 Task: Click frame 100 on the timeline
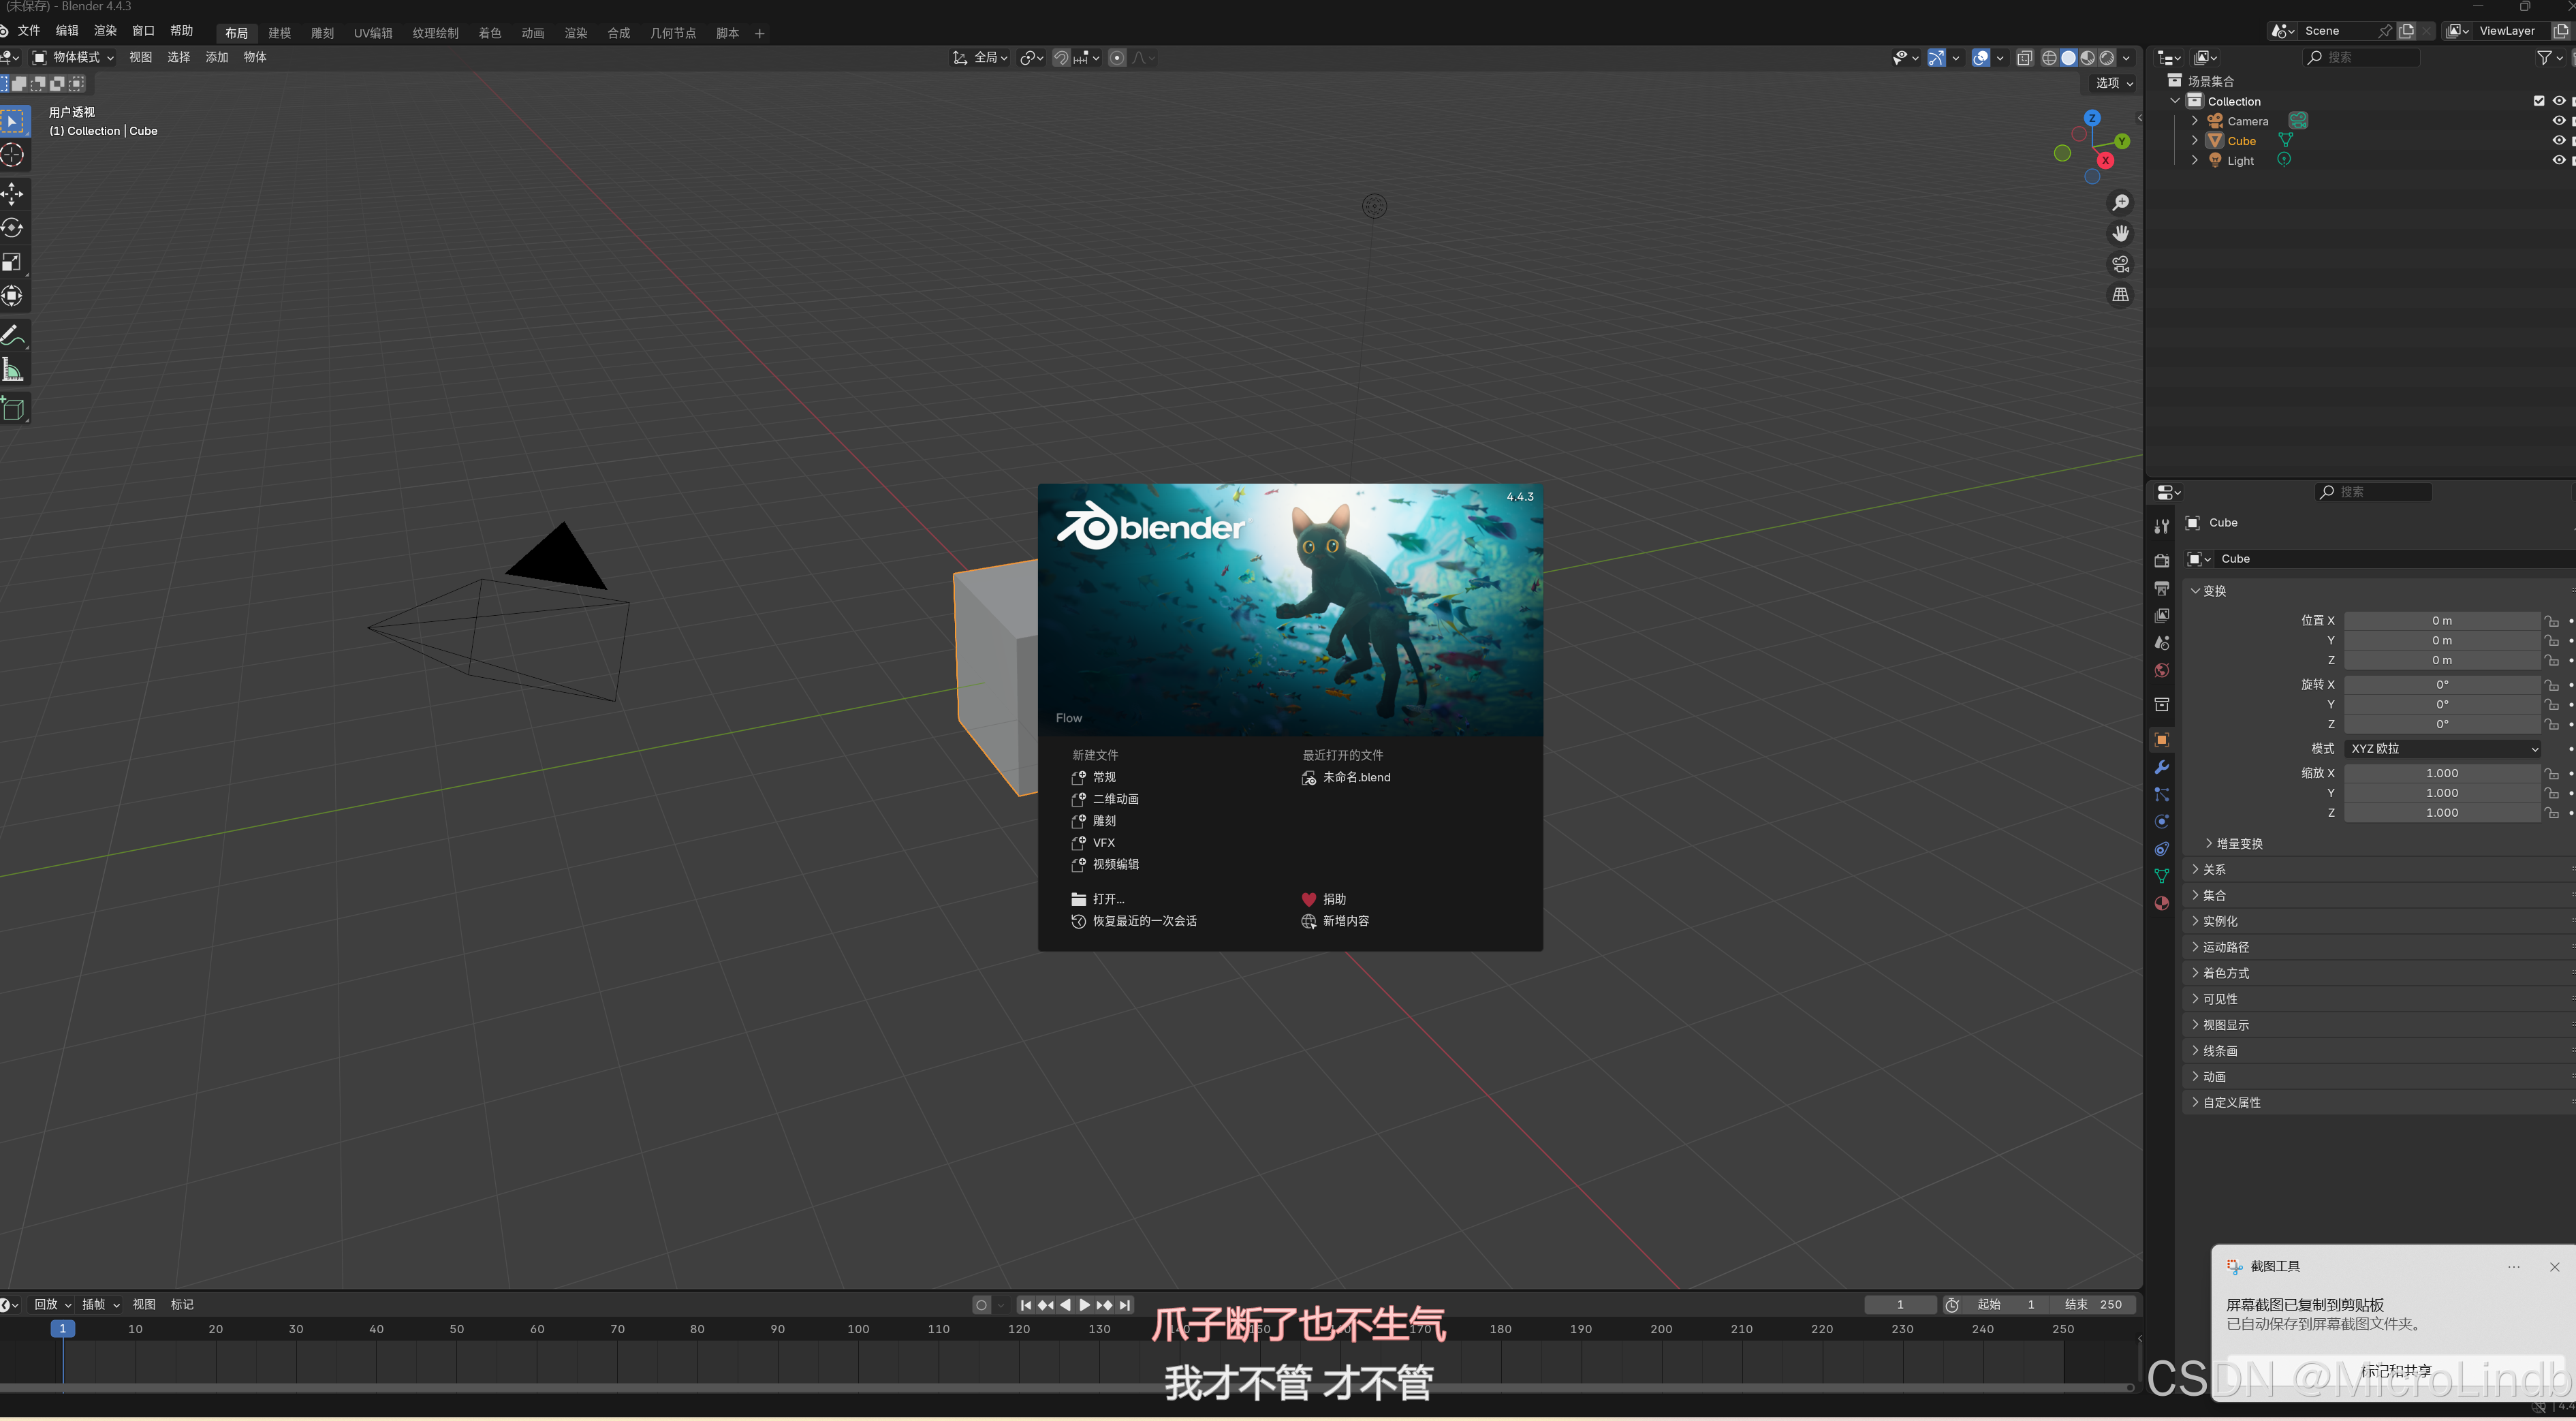click(x=858, y=1330)
